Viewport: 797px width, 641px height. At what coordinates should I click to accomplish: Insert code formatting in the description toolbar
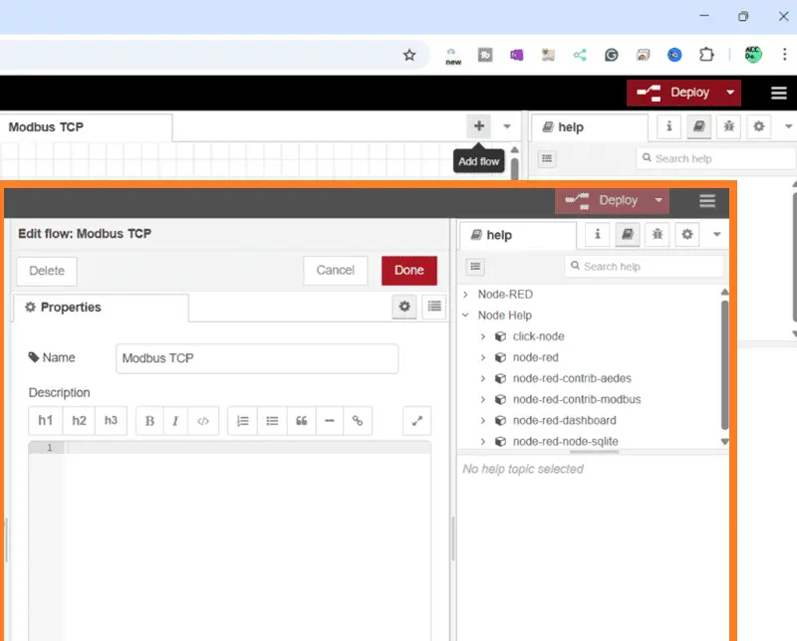point(203,421)
